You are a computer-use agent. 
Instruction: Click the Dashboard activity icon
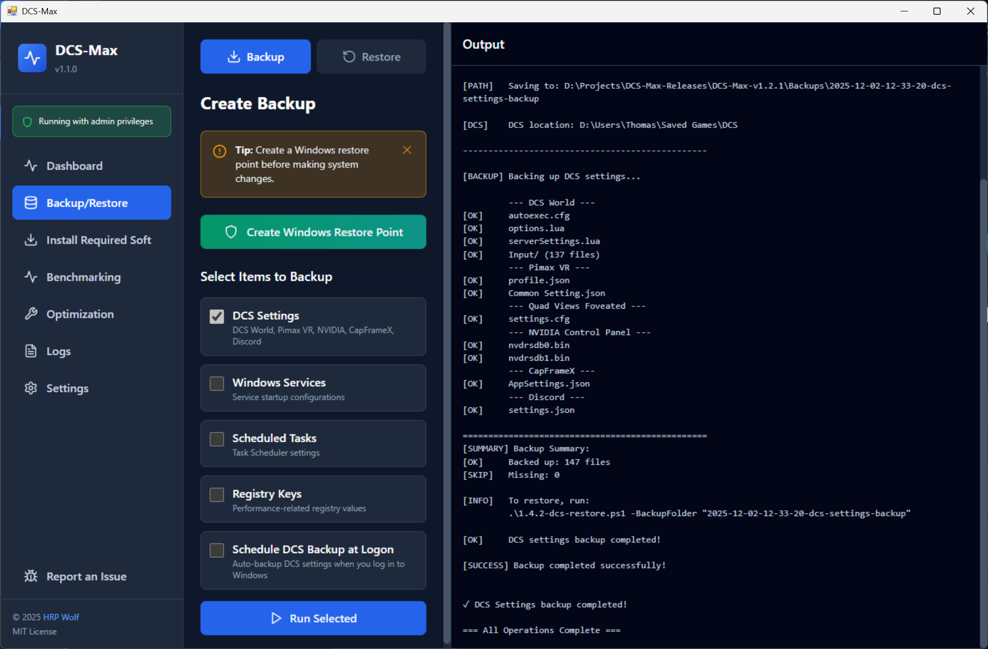[x=31, y=166]
